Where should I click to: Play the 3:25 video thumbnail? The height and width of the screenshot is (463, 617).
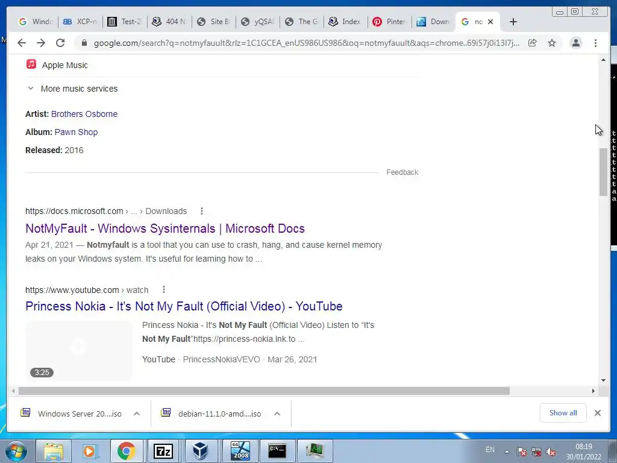point(79,350)
